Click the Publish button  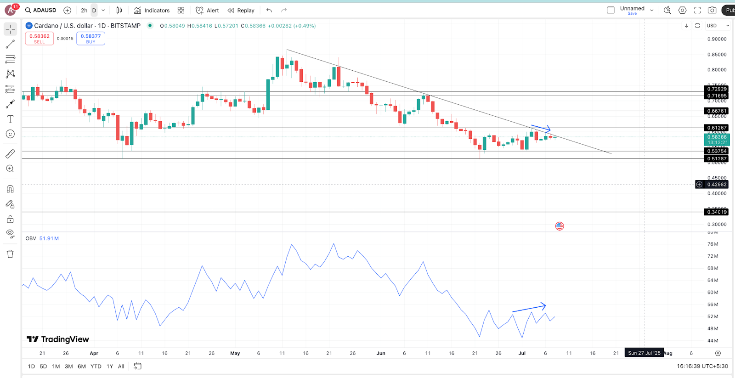coord(729,10)
